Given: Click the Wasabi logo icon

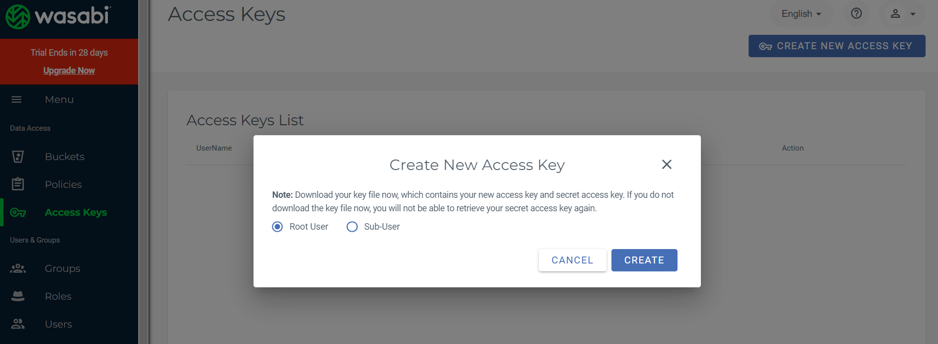Looking at the screenshot, I should 18,17.
